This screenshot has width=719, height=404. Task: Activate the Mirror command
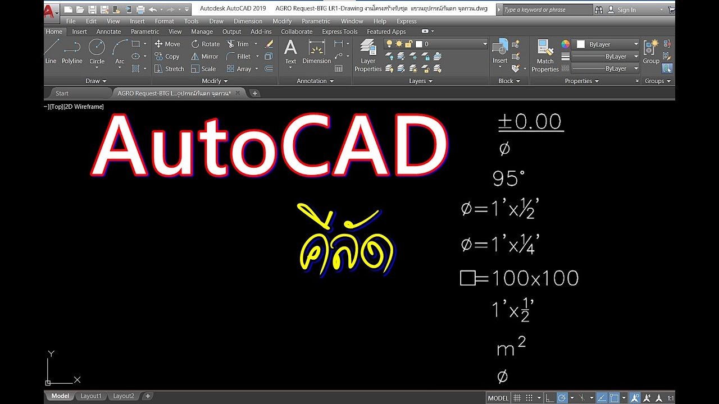pos(204,56)
